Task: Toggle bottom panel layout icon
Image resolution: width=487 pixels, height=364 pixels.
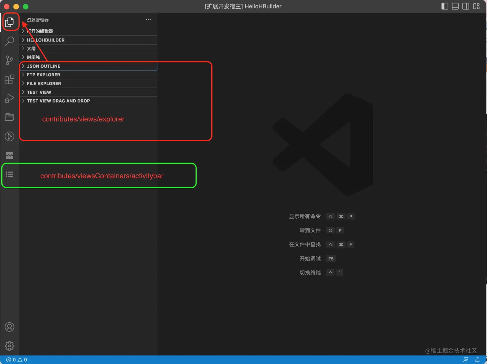Action: point(455,6)
